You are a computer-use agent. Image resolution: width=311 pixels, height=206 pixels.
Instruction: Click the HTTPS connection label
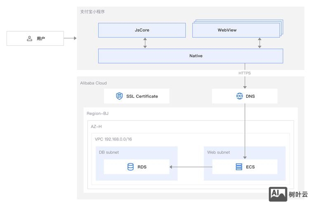pos(245,73)
